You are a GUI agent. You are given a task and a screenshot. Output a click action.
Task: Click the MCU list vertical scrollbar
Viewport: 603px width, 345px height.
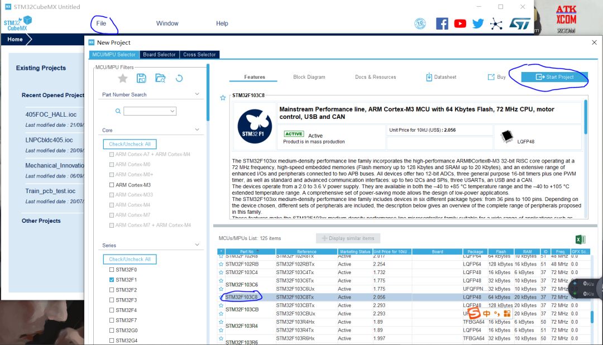[x=591, y=317]
